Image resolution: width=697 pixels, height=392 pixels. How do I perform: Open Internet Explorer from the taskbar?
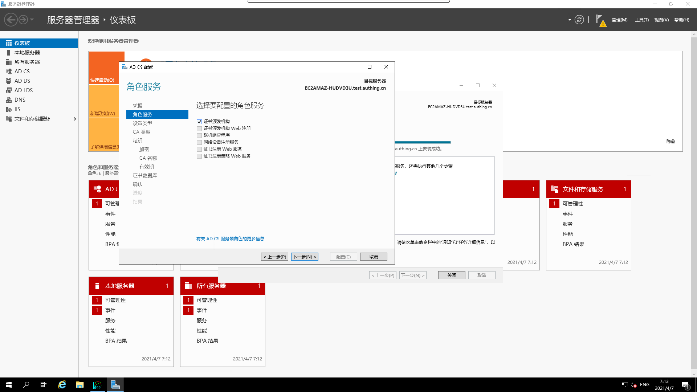pyautogui.click(x=62, y=384)
